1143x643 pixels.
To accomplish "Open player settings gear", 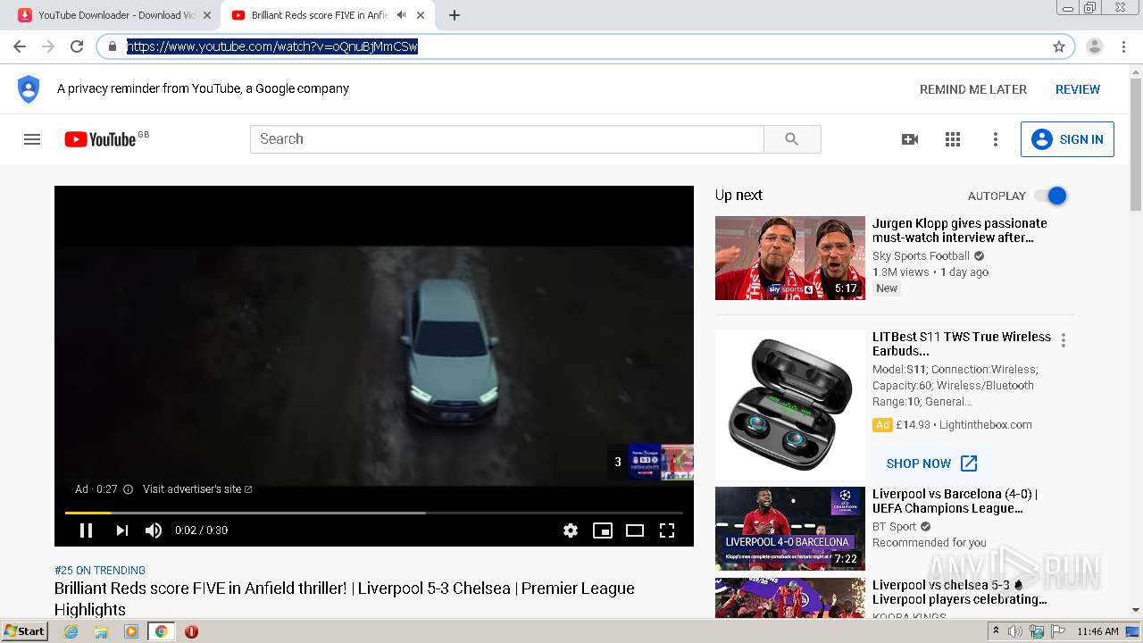I will point(571,530).
